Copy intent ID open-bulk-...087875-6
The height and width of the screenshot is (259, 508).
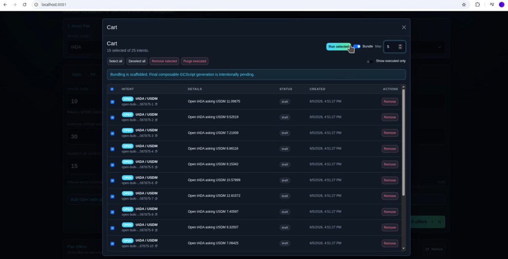[x=156, y=183]
